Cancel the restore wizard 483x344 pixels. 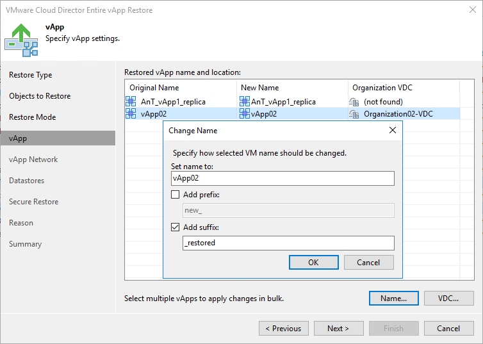tap(449, 328)
